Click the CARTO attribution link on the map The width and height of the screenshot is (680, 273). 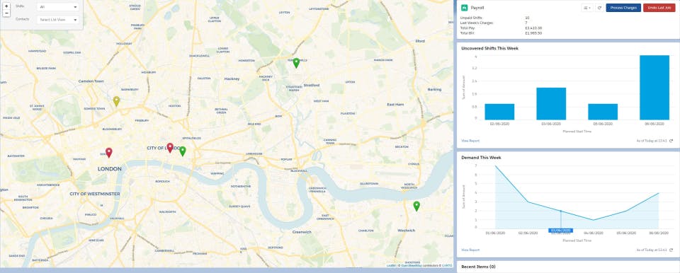[447, 265]
